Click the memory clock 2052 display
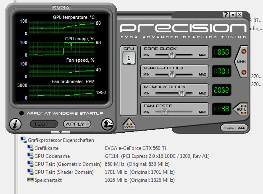Screen dimensions: 263x194 coord(221,90)
